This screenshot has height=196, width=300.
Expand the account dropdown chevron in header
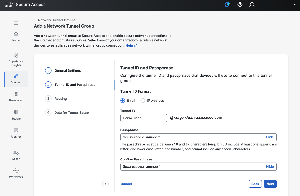tap(295, 5)
